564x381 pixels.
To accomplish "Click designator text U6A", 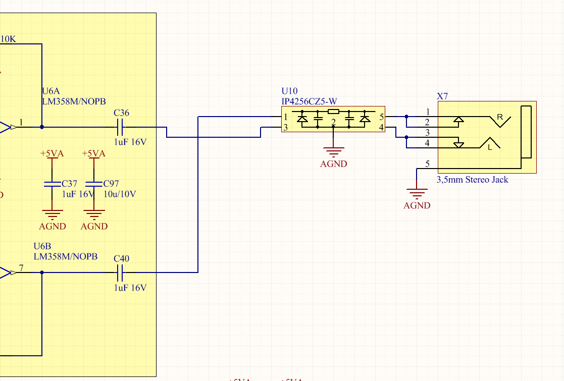I will (x=50, y=91).
